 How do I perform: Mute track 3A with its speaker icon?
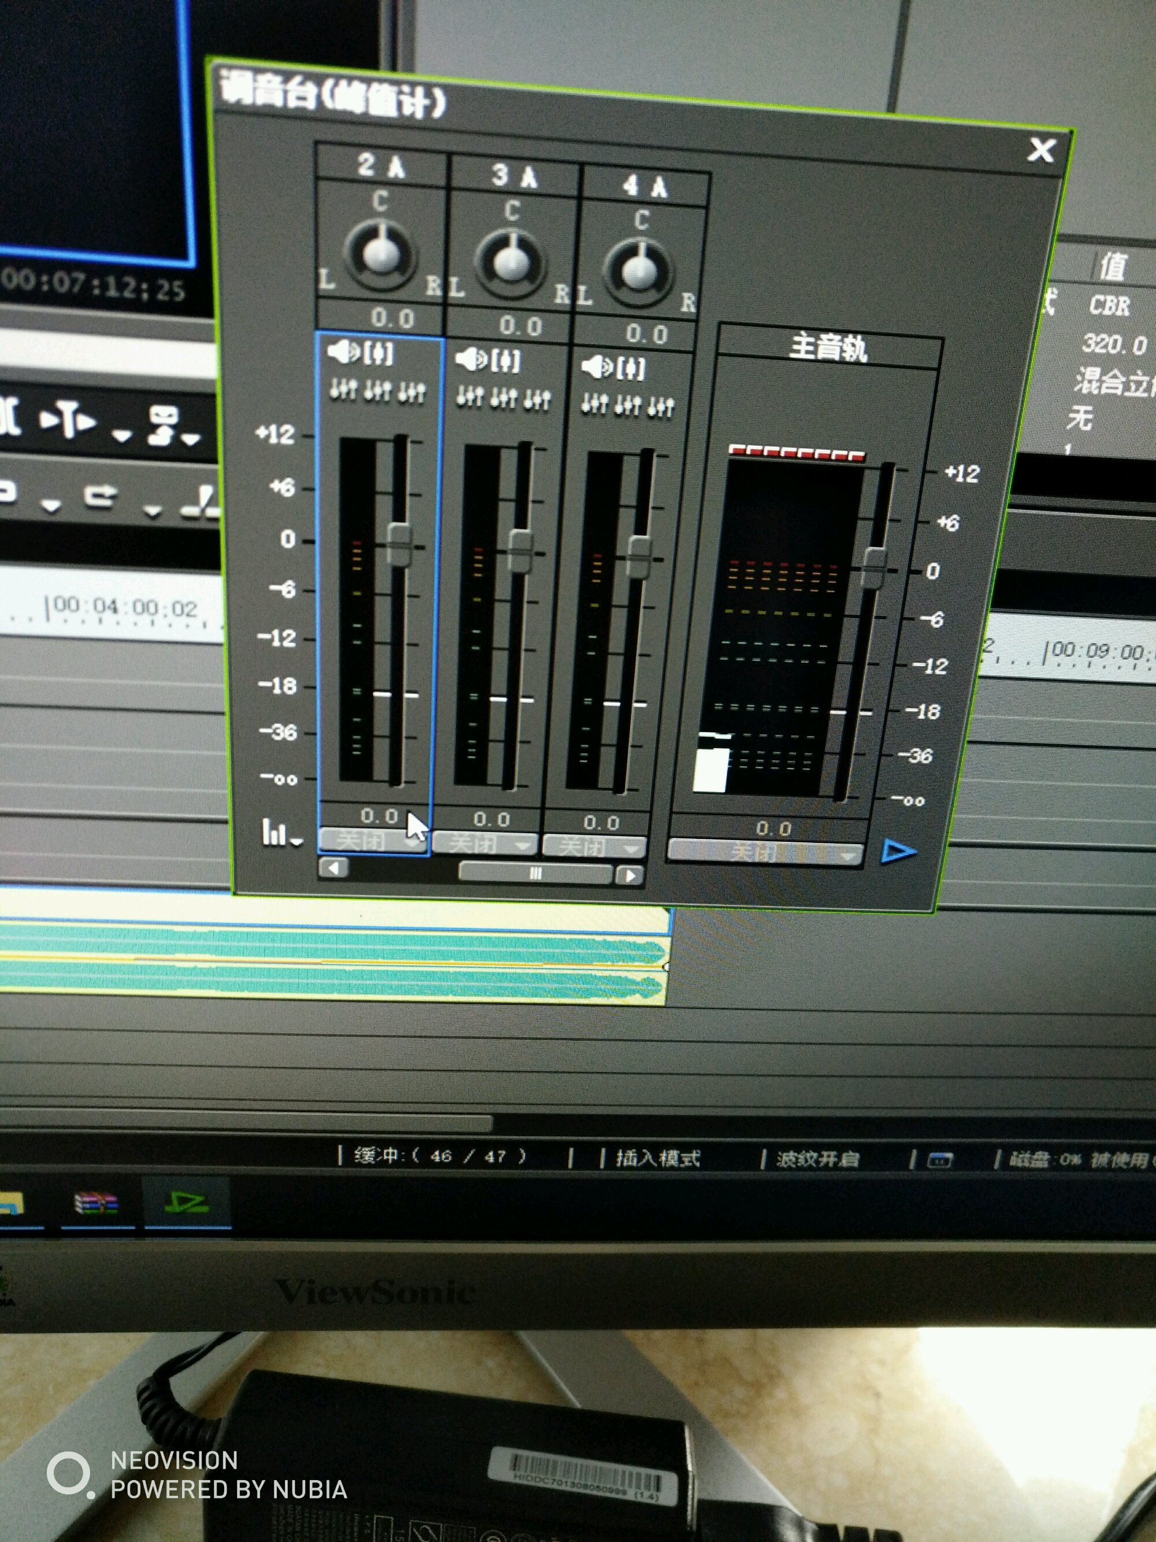coord(471,360)
